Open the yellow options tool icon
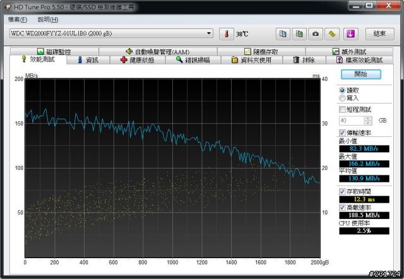 click(332, 33)
